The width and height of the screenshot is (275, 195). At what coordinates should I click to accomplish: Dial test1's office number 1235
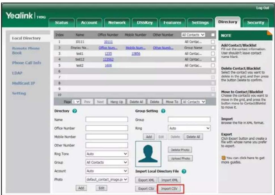[x=108, y=54]
